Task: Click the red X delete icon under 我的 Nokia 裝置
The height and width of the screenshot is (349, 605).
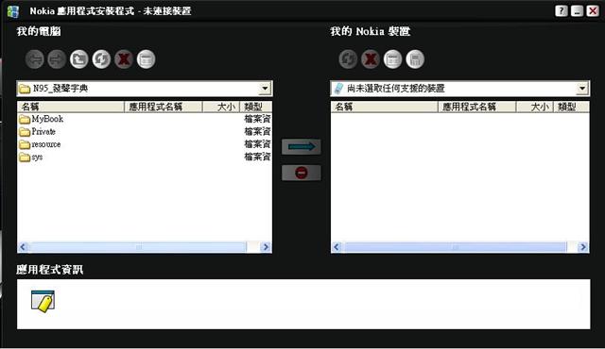Action: [371, 59]
